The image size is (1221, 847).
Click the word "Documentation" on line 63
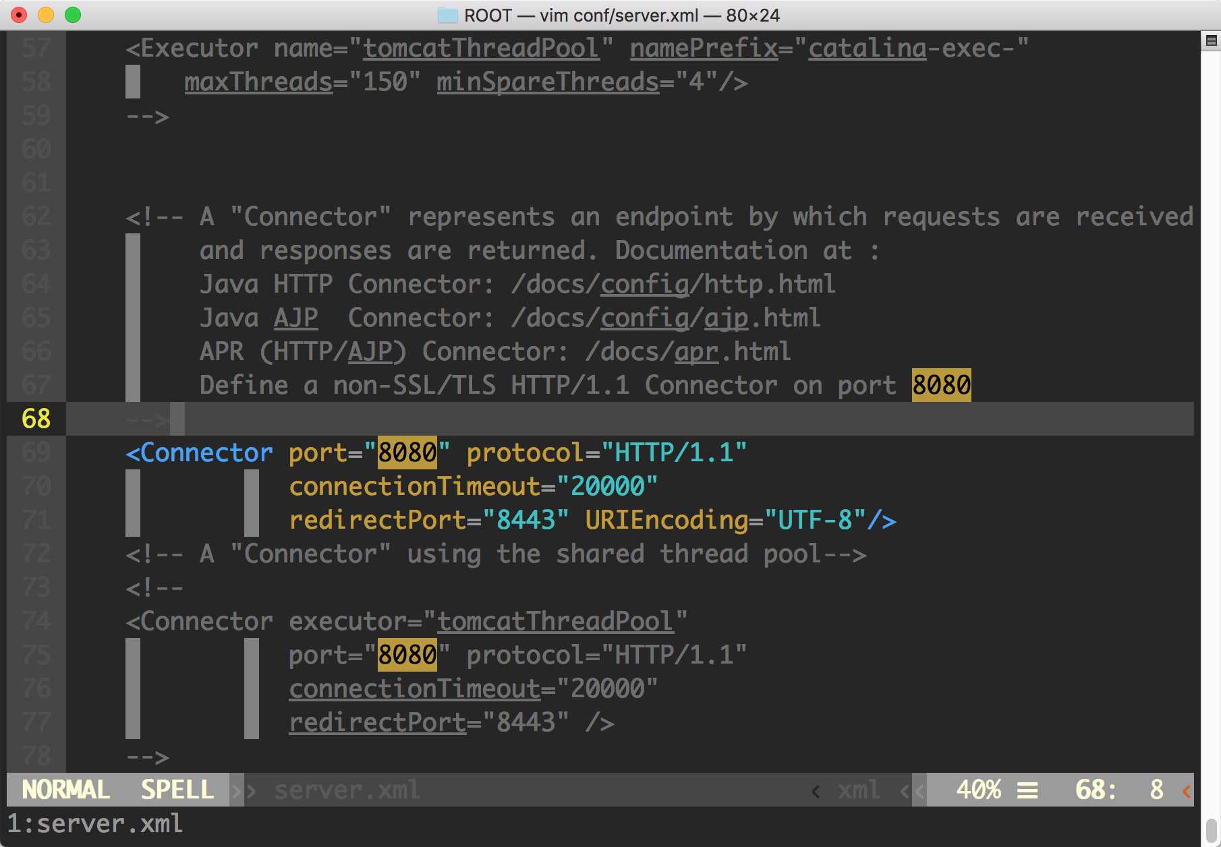tap(712, 250)
